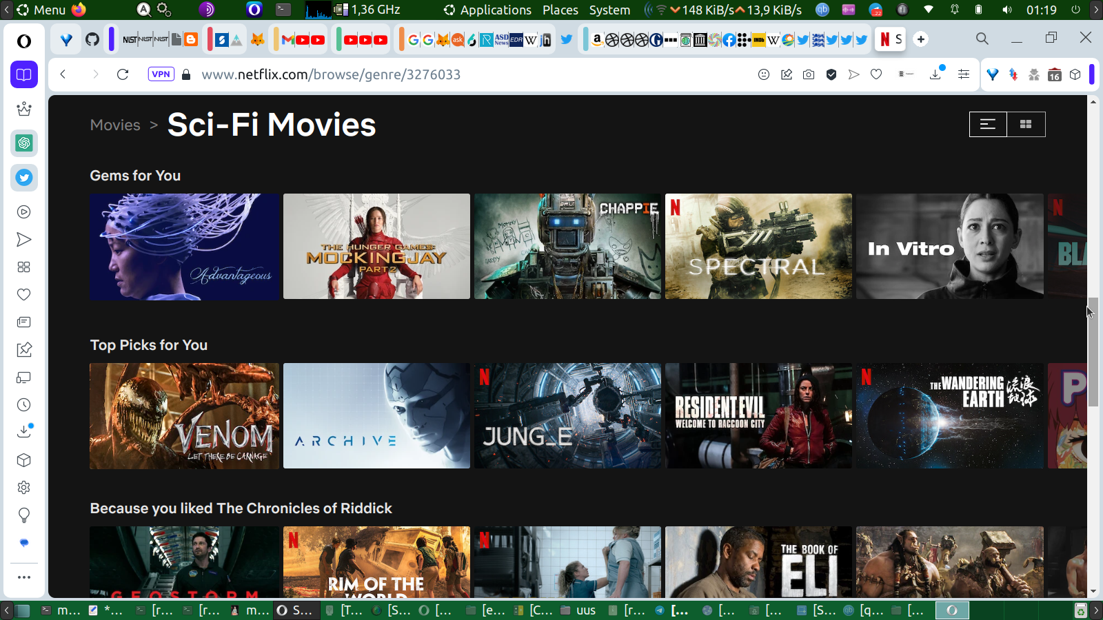1103x620 pixels.
Task: Open the Chappie movie thumbnail
Action: click(567, 247)
